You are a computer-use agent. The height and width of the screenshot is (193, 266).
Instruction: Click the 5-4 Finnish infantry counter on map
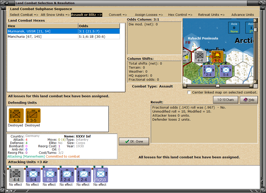226,71
